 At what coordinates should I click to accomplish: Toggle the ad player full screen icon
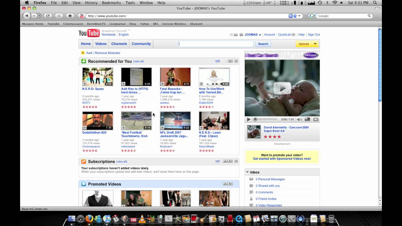(x=307, y=119)
